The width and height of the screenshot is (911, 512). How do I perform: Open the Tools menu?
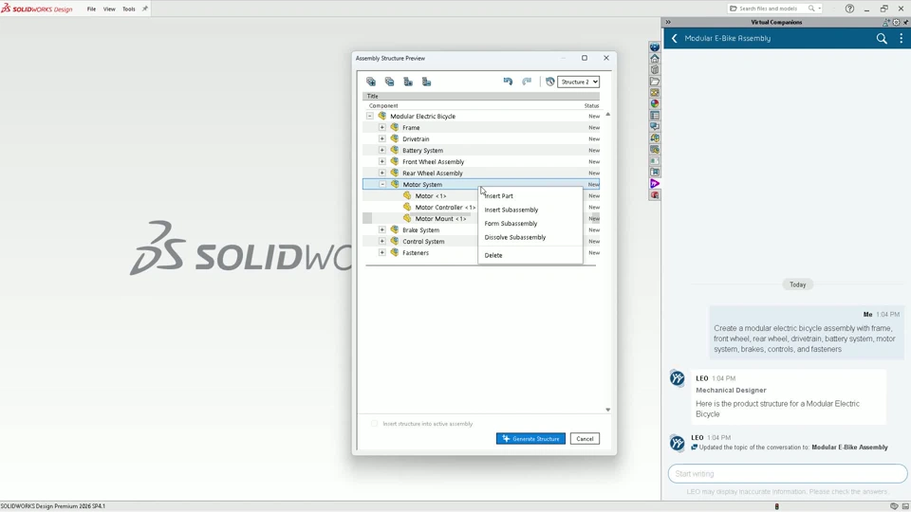(x=128, y=9)
